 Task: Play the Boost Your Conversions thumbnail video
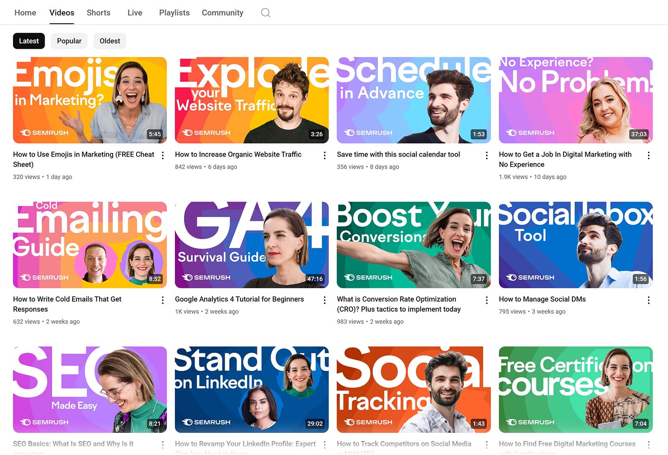click(413, 245)
